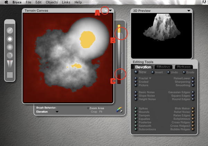Click the grid resolution icon

click(10, 75)
